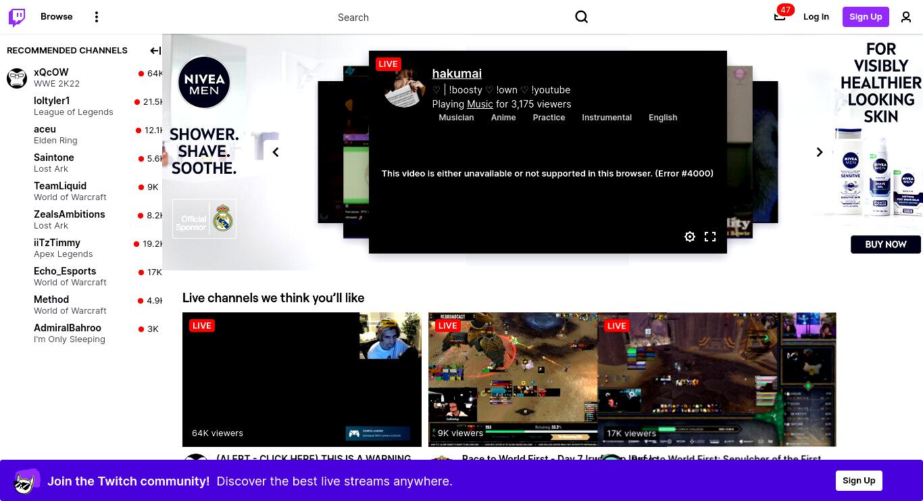Viewport: 923px width, 501px height.
Task: Click the 'RECOMMENDED CHANNELS' heading
Action: [67, 51]
